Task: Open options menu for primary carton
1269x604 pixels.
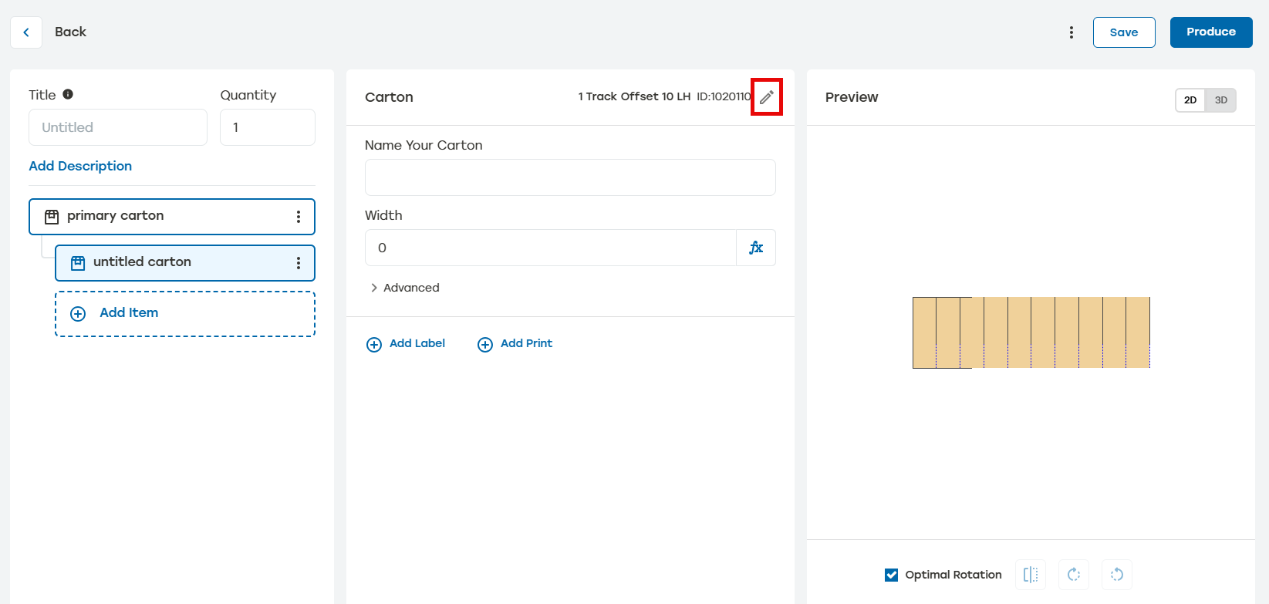Action: (299, 217)
